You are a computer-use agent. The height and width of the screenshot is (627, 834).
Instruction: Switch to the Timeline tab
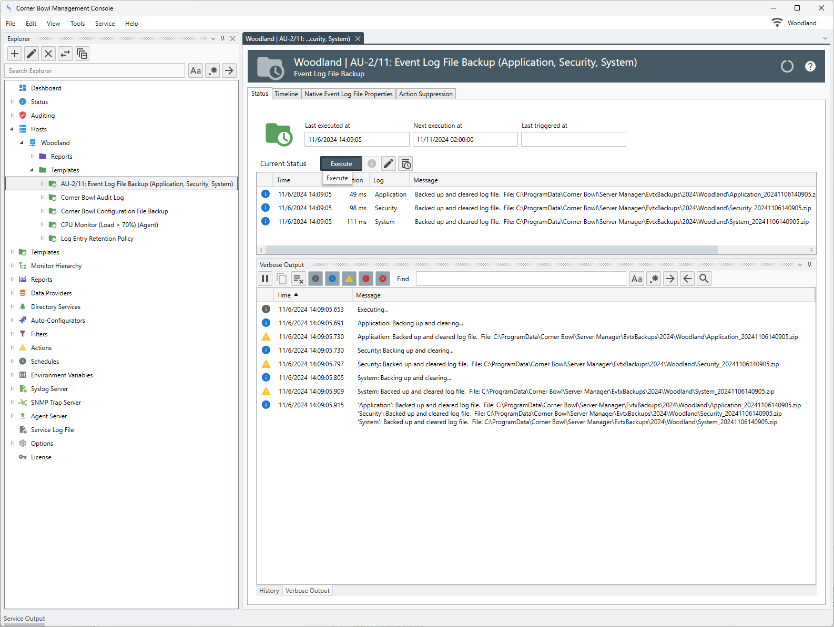click(286, 94)
